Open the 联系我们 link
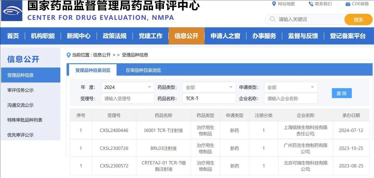374x178 pixels. [x=323, y=4]
